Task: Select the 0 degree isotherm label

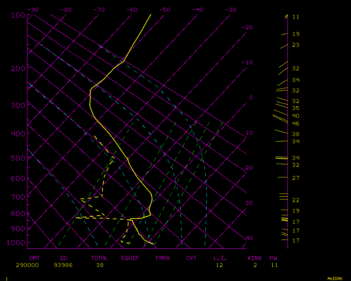Action: pyautogui.click(x=251, y=98)
